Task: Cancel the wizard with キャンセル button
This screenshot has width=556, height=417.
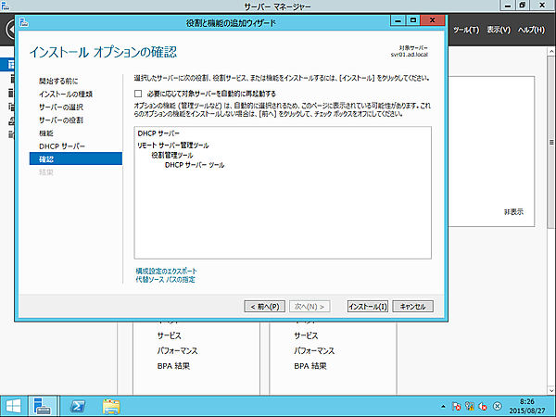Action: pyautogui.click(x=412, y=306)
